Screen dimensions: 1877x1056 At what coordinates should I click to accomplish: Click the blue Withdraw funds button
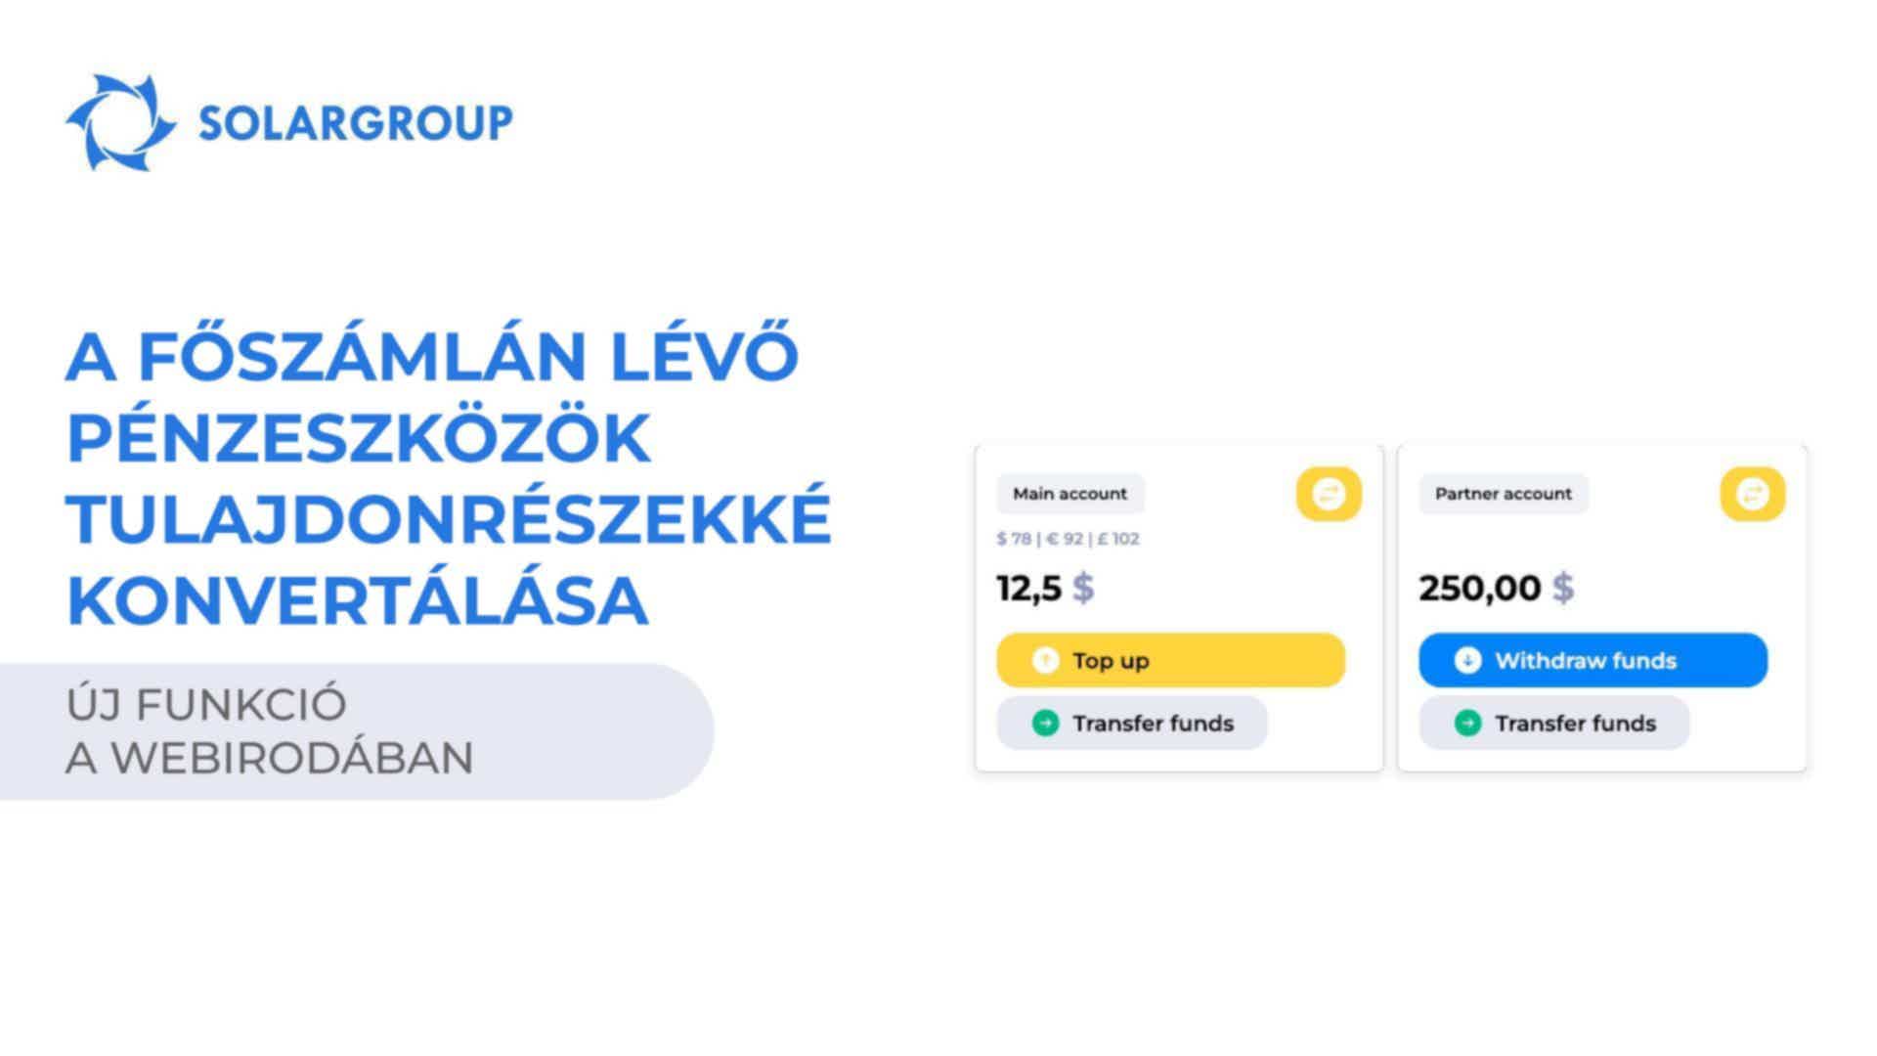click(1593, 660)
